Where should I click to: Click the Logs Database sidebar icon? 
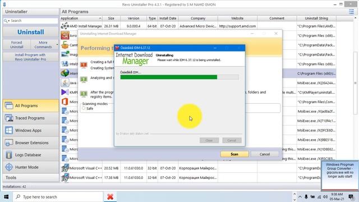(x=9, y=155)
